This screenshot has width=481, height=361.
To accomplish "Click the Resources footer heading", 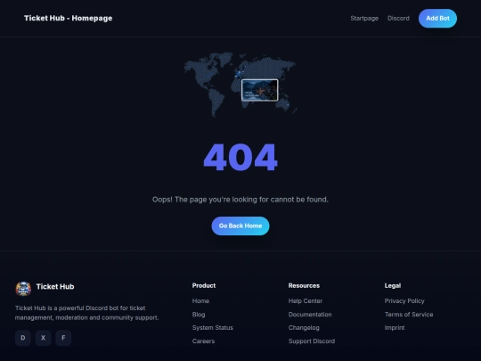I will pyautogui.click(x=304, y=285).
